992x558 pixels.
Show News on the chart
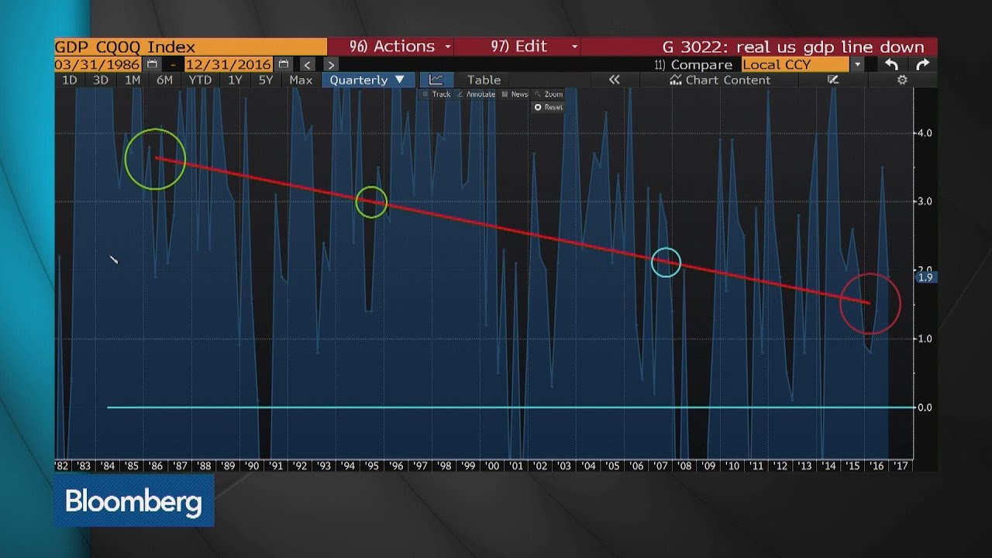[x=515, y=95]
